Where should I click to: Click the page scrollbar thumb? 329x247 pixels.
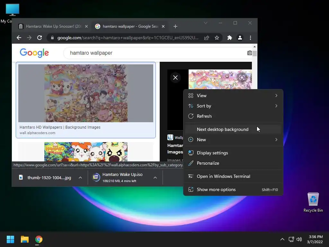coord(254,53)
